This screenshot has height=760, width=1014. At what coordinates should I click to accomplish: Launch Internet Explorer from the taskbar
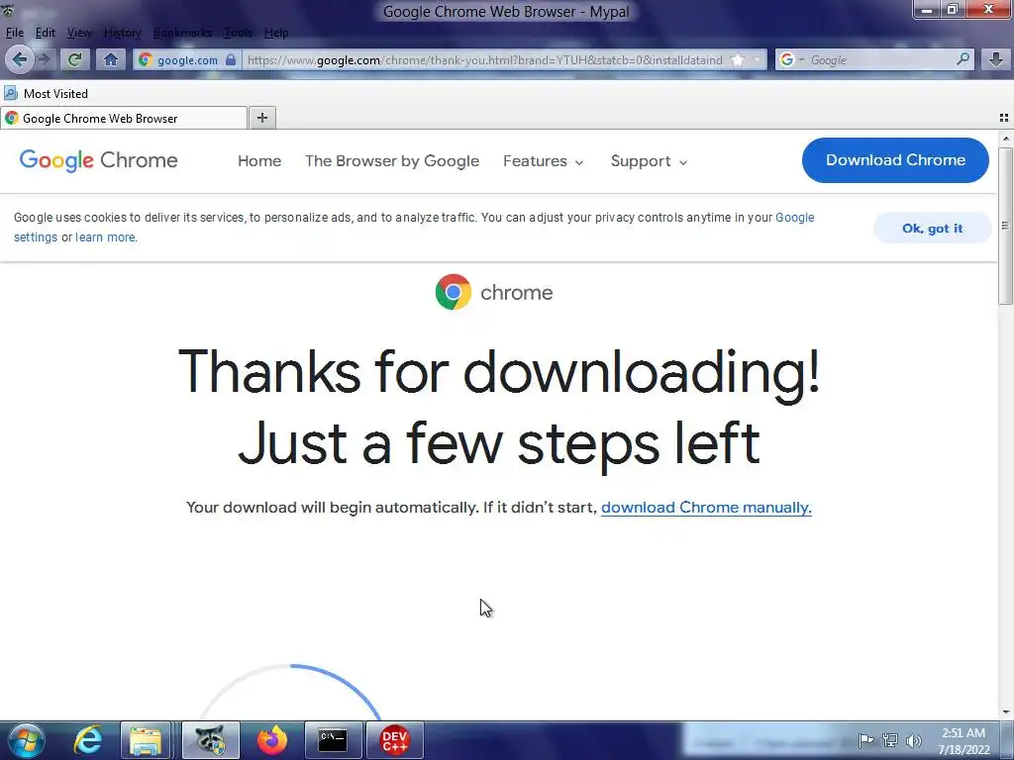tap(88, 740)
